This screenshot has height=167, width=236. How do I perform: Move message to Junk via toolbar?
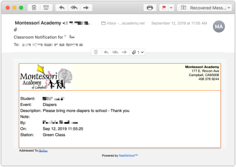46,8
